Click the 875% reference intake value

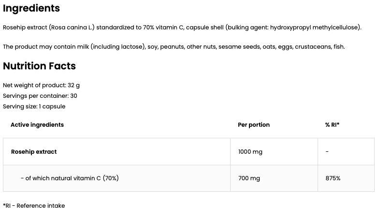[x=333, y=178]
